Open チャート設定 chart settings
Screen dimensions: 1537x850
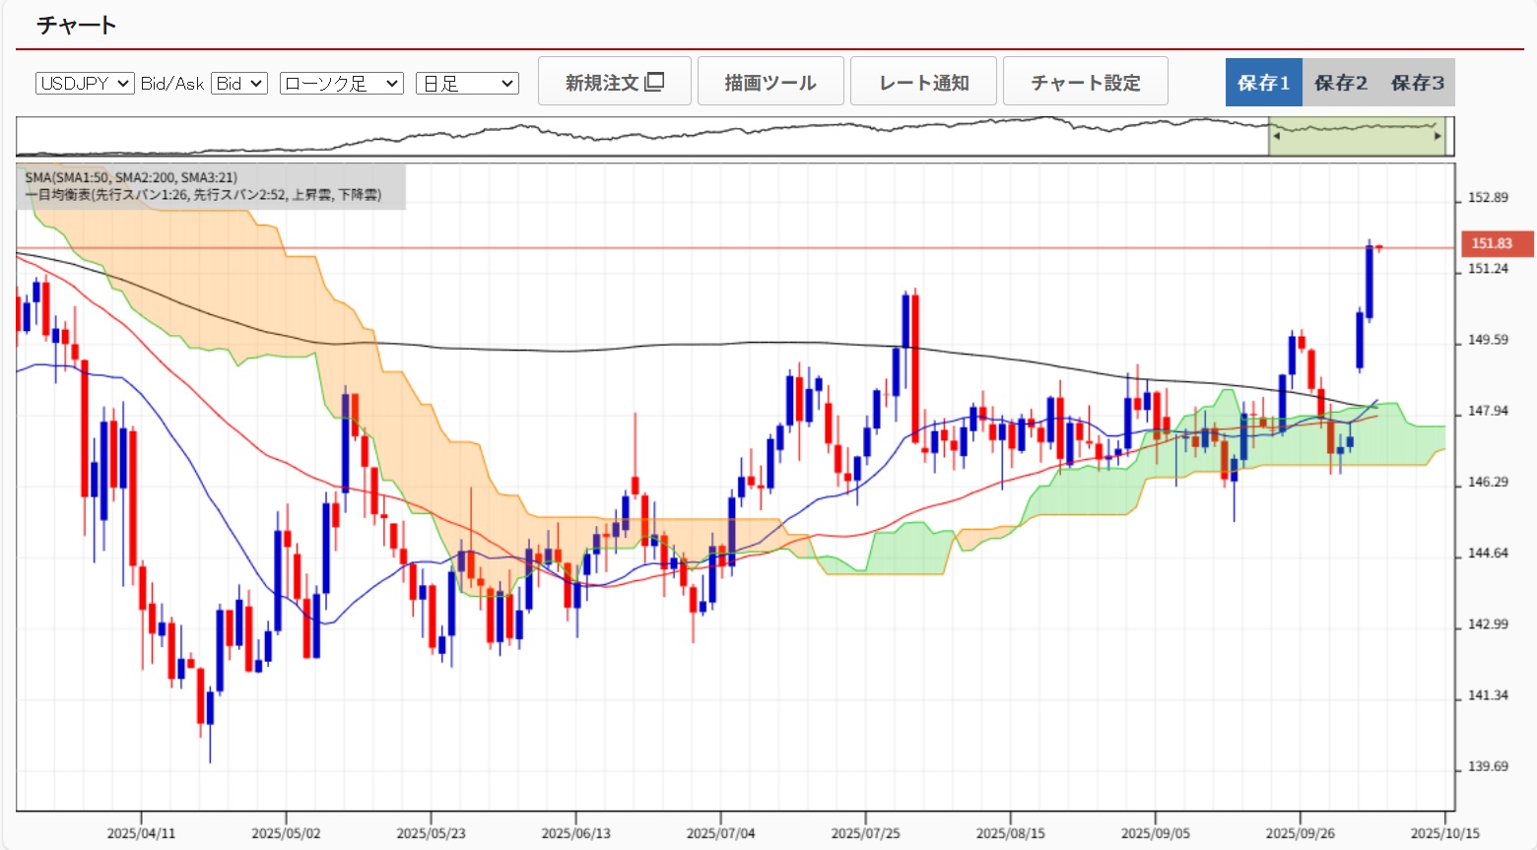pos(1085,82)
